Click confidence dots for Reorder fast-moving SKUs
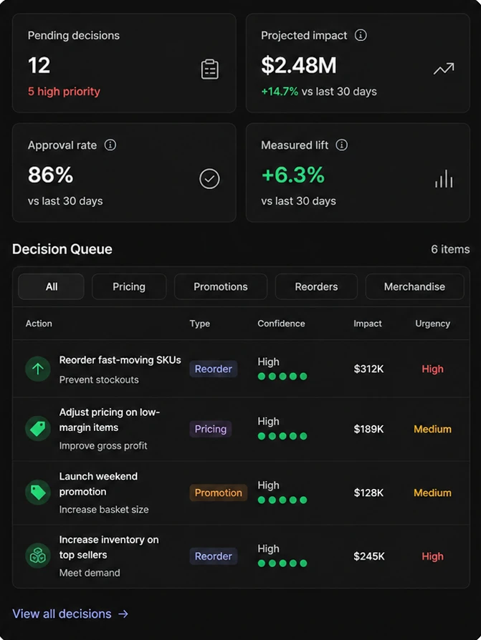Image resolution: width=481 pixels, height=640 pixels. point(282,377)
